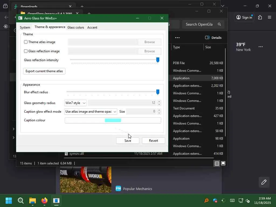Open the weather widget more options
Image resolution: width=276 pixels, height=207 pixels.
coord(261,47)
